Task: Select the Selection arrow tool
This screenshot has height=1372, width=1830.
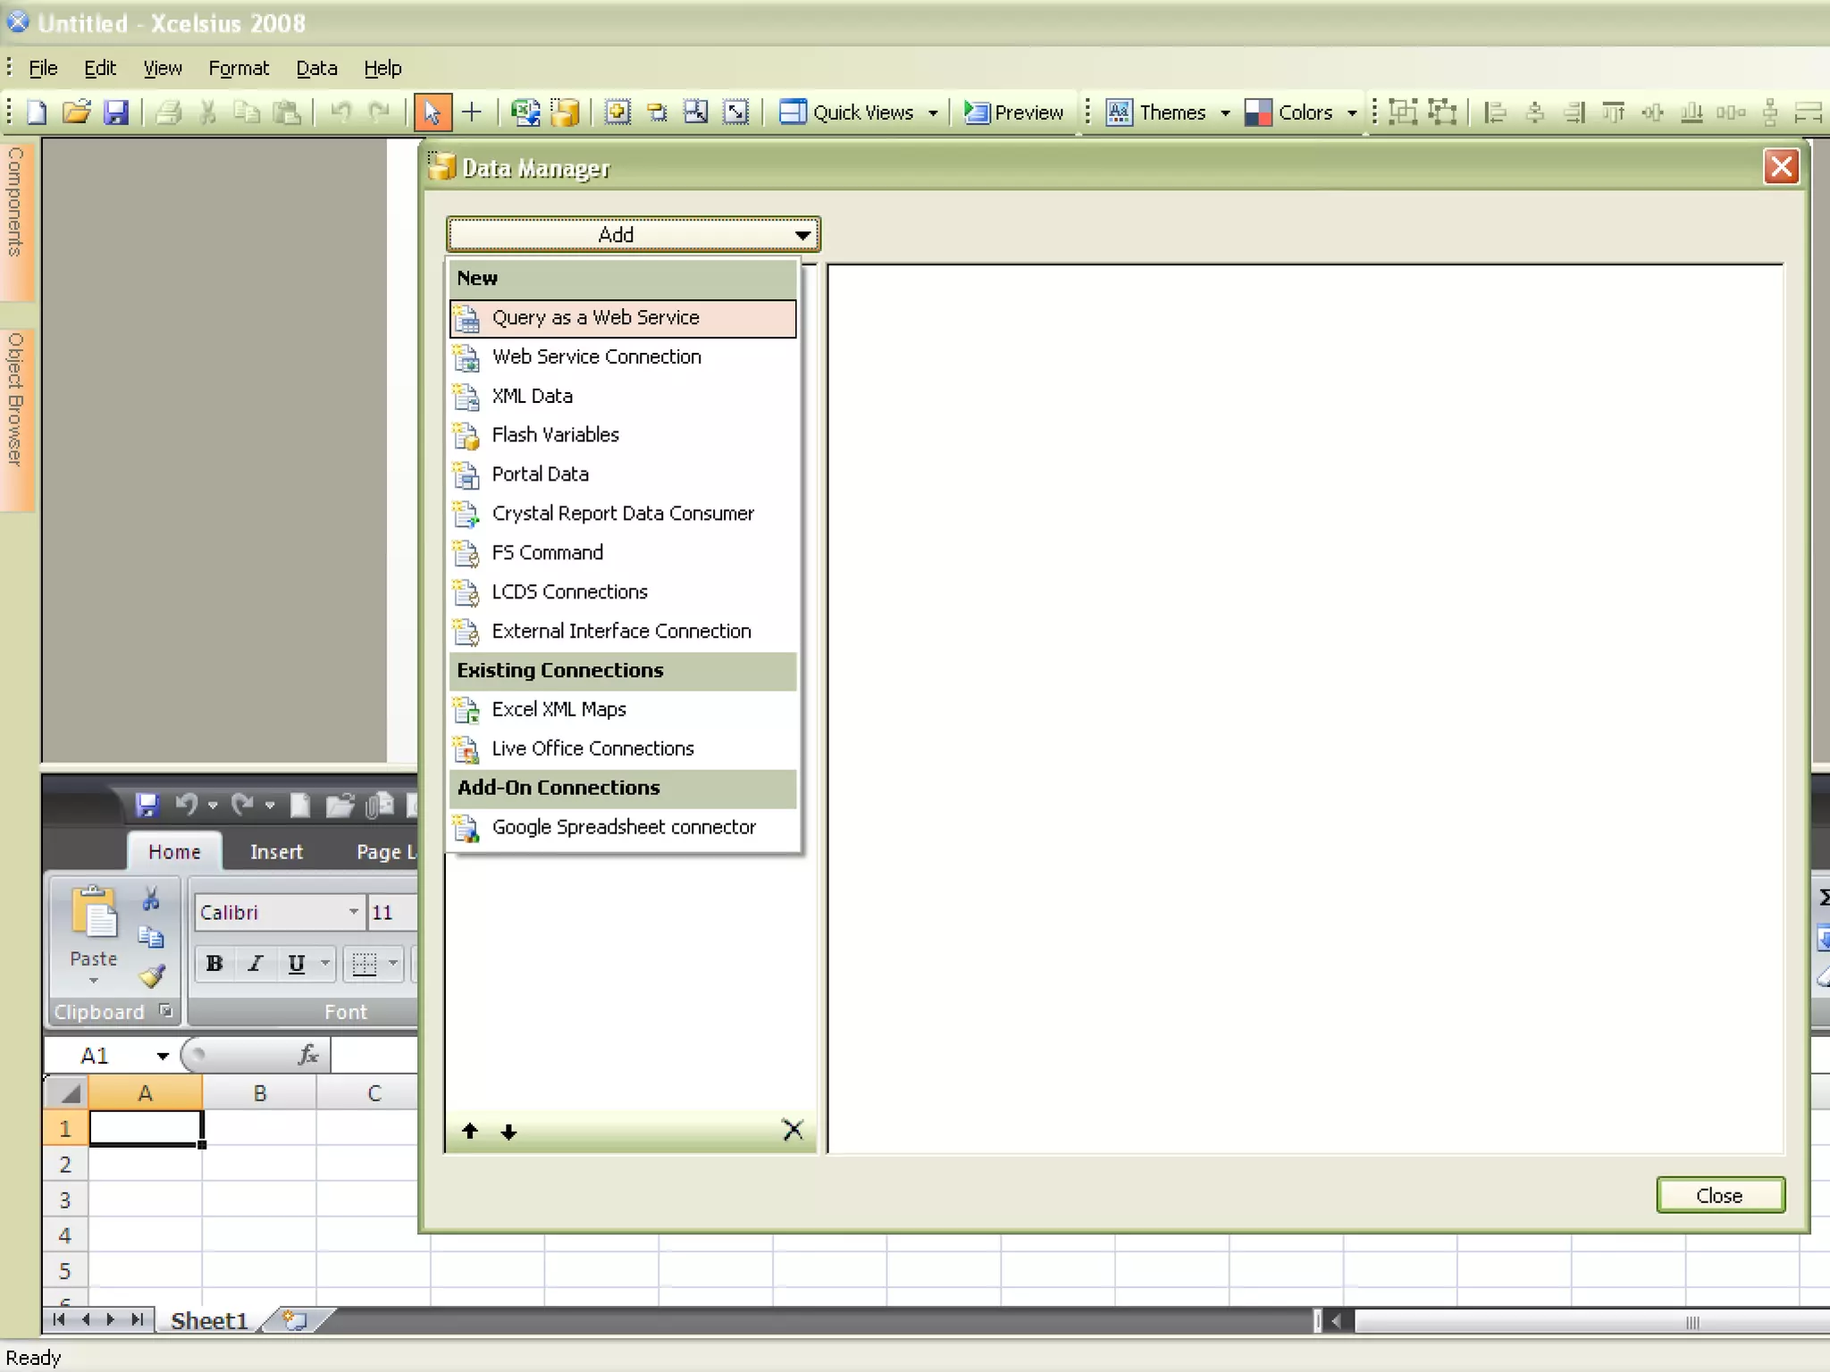Action: click(x=432, y=113)
